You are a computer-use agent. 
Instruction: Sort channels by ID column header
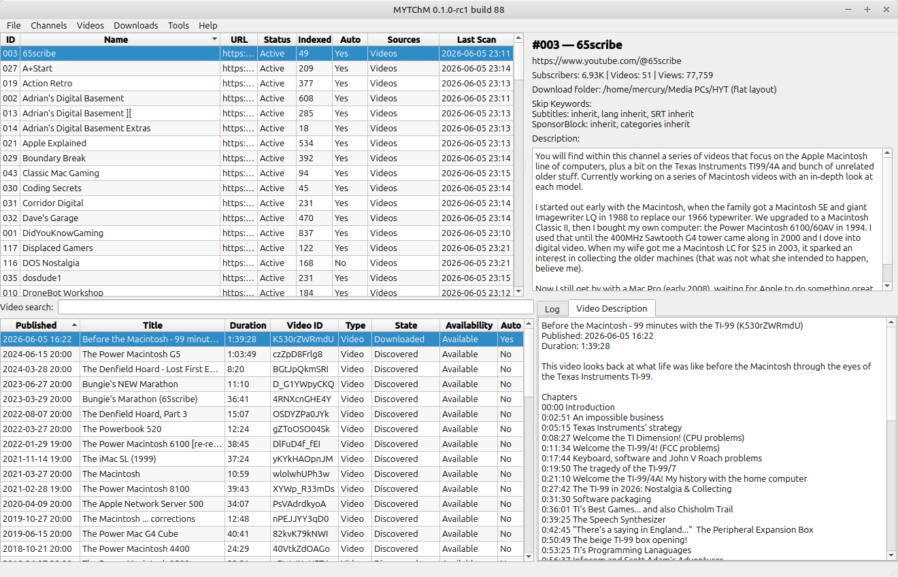click(x=10, y=39)
